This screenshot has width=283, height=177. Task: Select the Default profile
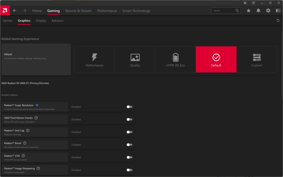(x=216, y=59)
